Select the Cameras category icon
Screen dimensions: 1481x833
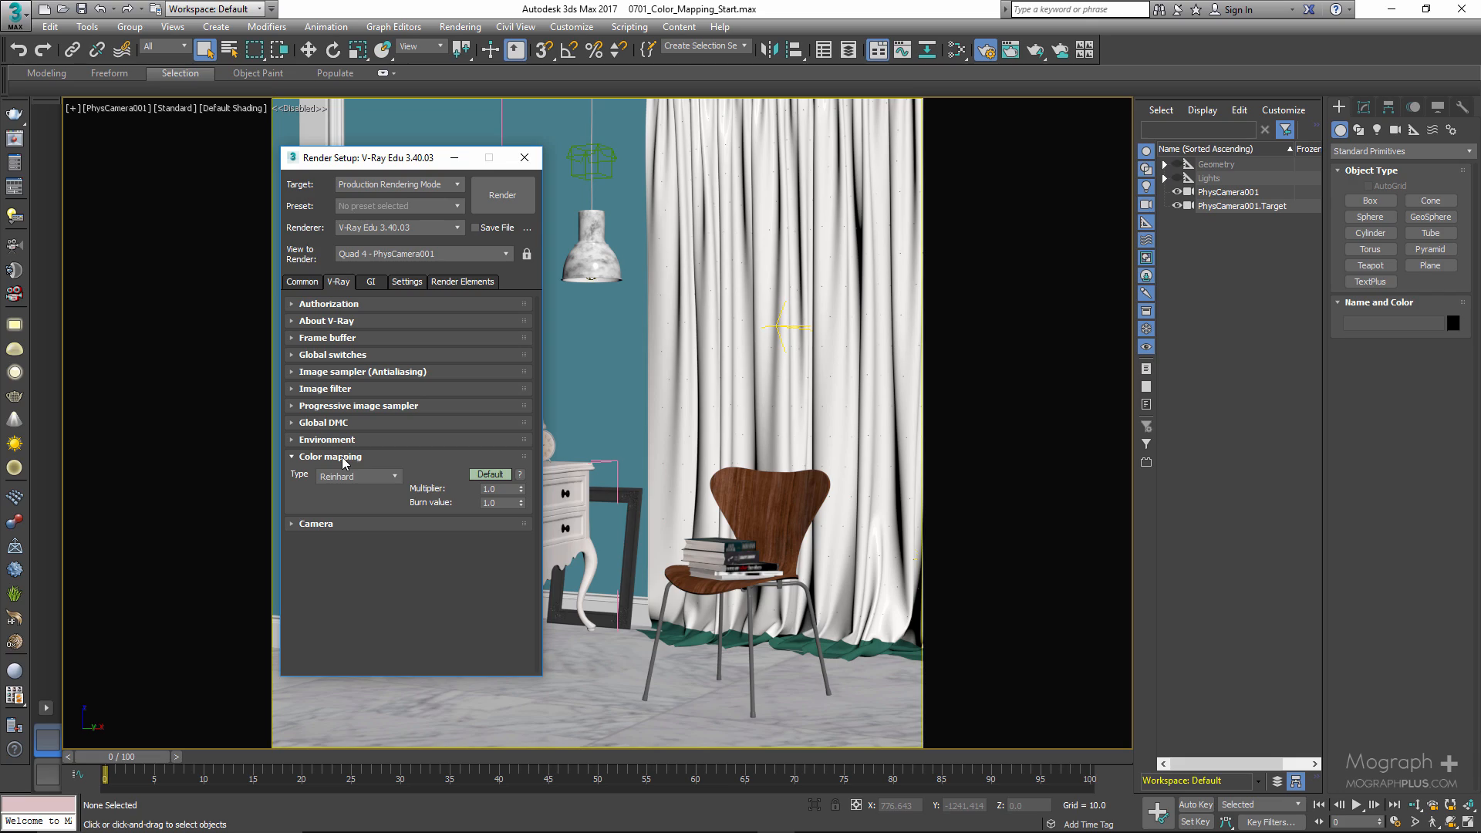tap(1395, 130)
